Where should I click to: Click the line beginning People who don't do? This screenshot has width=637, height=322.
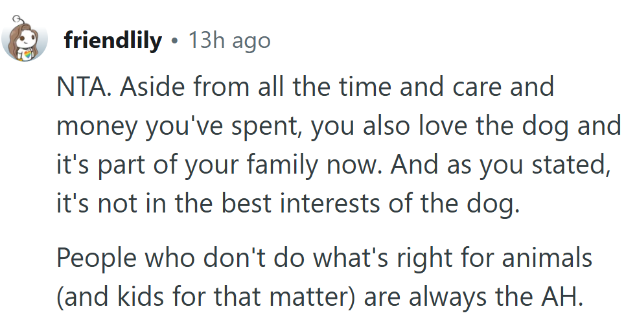click(324, 258)
